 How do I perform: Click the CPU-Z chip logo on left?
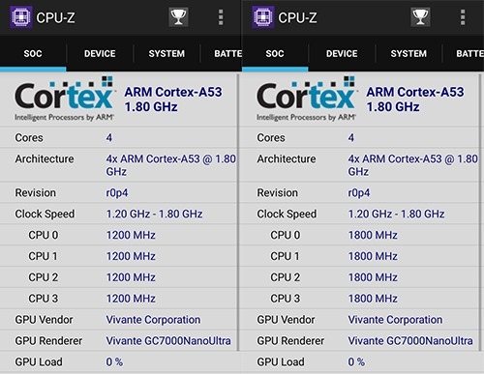coord(21,17)
